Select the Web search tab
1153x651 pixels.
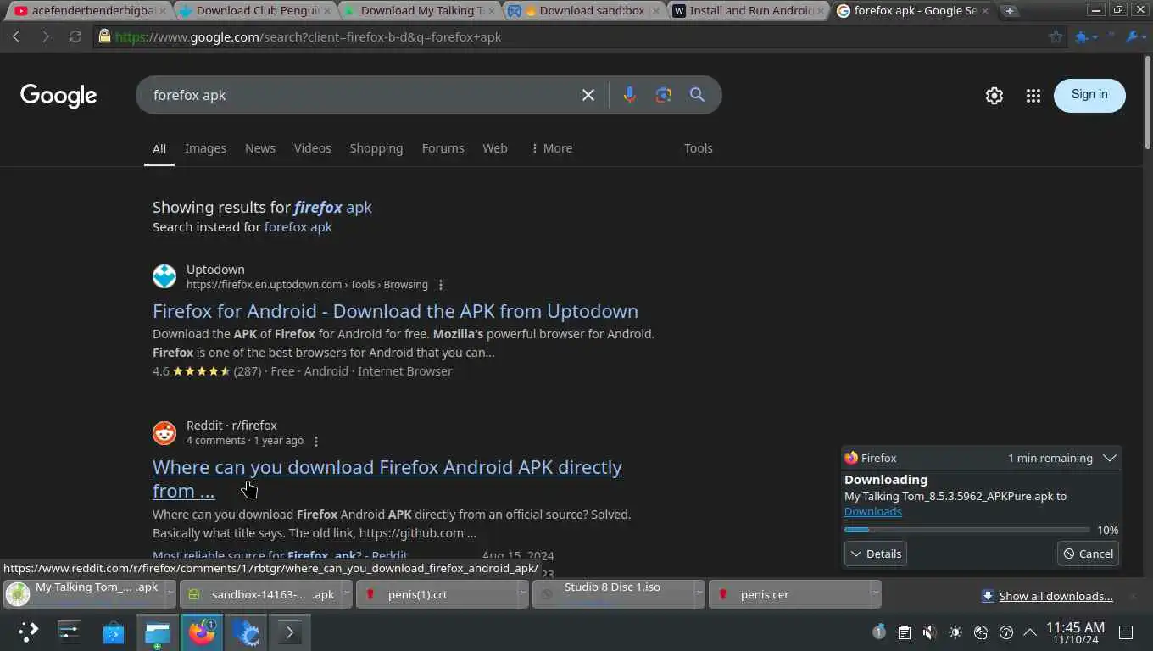pyautogui.click(x=495, y=148)
